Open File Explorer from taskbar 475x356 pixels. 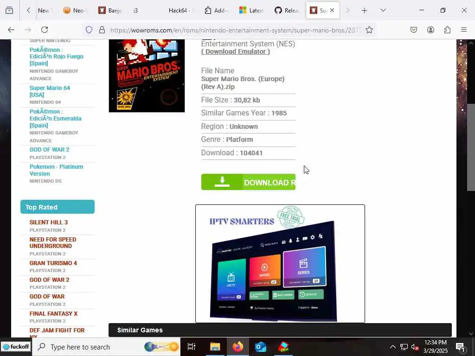pos(215,347)
